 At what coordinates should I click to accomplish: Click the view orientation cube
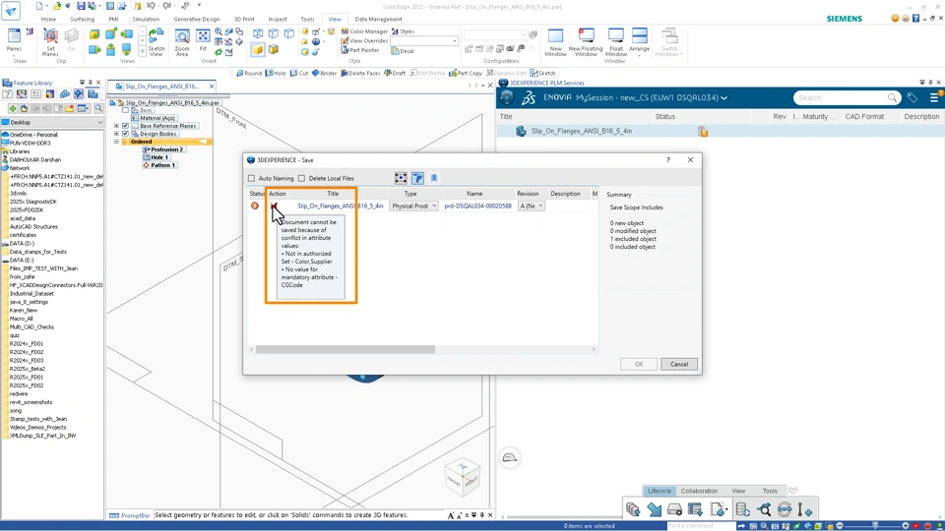coord(463,478)
